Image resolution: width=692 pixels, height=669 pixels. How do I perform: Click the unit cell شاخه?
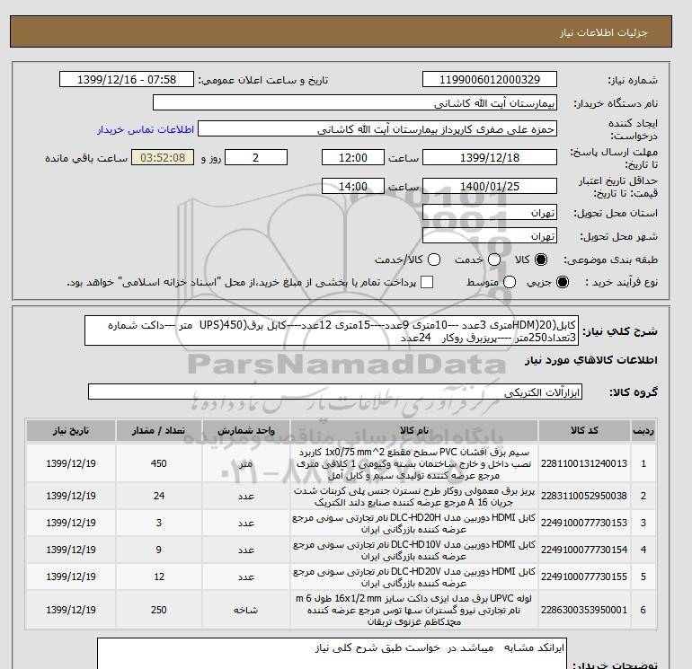[246, 610]
